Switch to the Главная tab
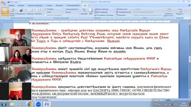The width and height of the screenshot is (191, 107). (11, 5)
